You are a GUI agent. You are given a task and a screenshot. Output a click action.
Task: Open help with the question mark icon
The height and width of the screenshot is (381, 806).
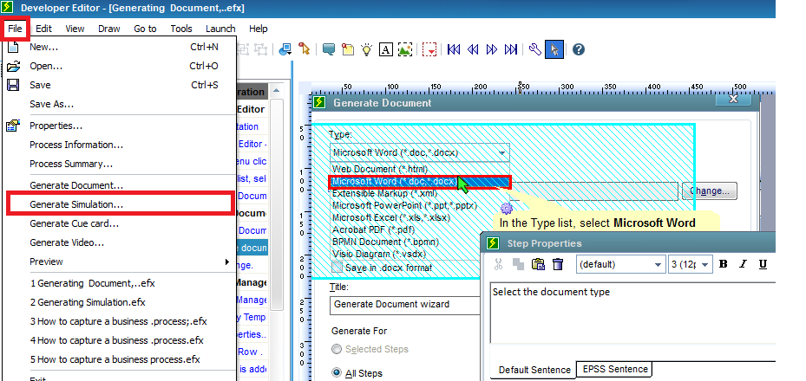tap(579, 49)
